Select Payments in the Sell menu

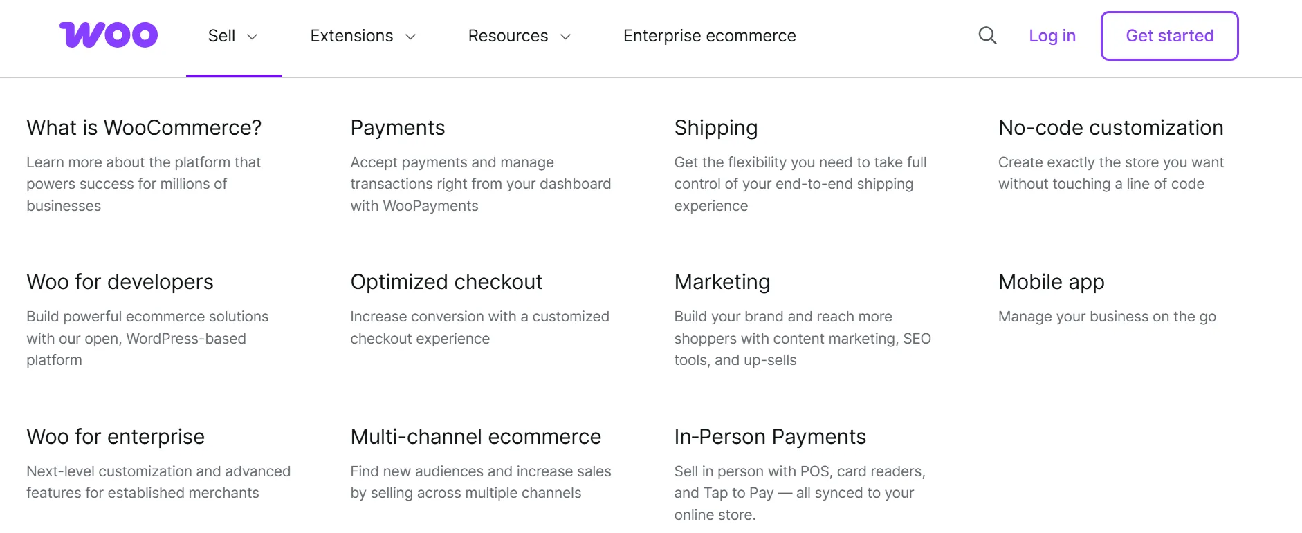397,128
